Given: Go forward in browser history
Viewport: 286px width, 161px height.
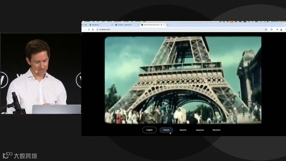Looking at the screenshot, I should (85, 30).
